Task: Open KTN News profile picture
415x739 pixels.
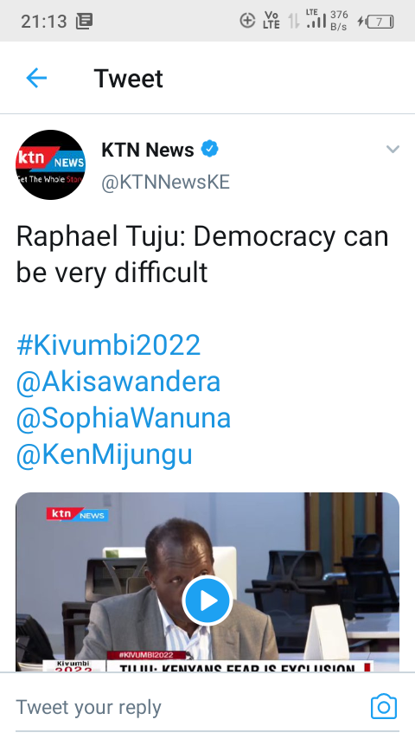Action: [50, 164]
